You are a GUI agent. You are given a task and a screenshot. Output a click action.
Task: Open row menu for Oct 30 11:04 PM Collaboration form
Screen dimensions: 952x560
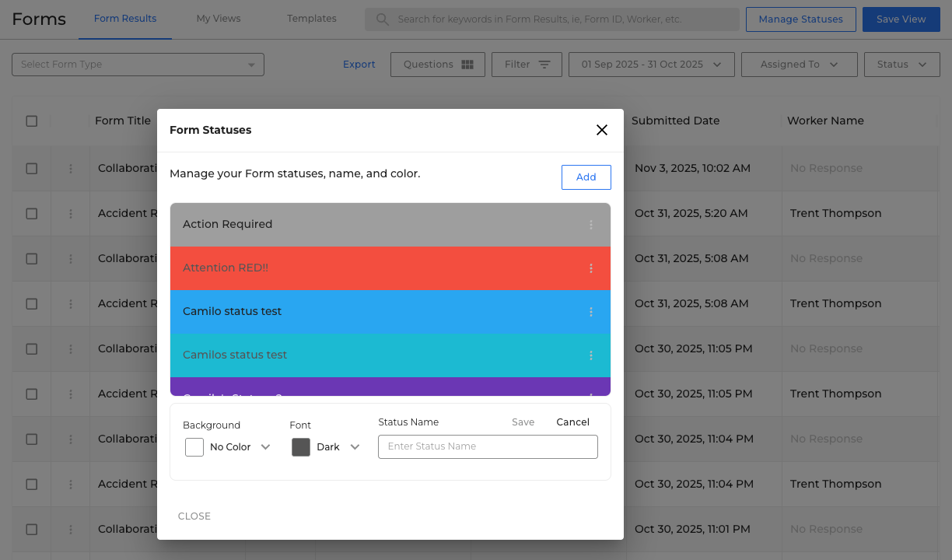click(71, 439)
